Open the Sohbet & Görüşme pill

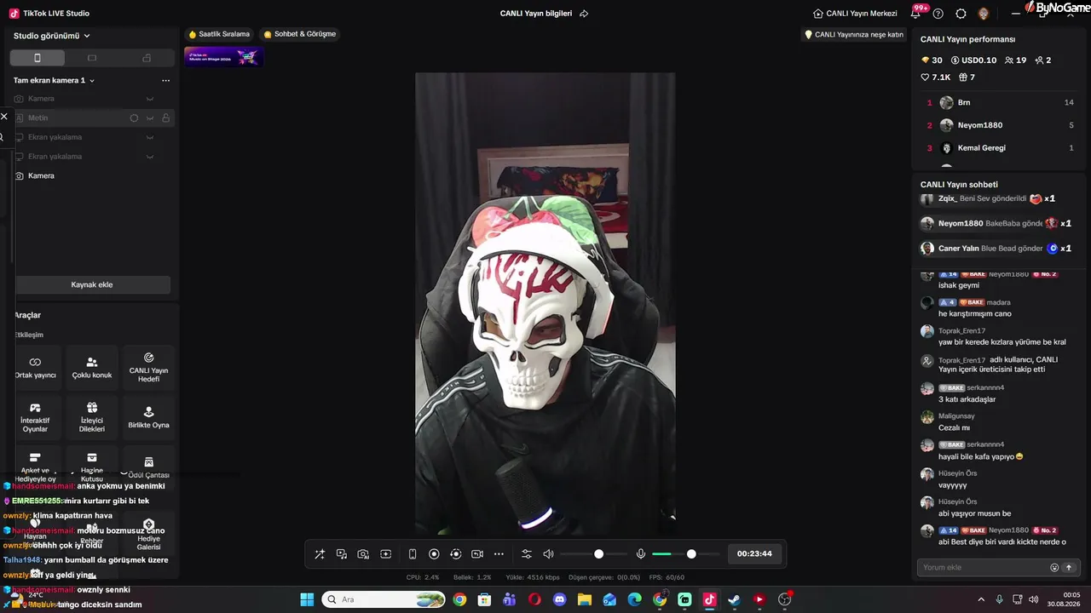[x=300, y=34]
